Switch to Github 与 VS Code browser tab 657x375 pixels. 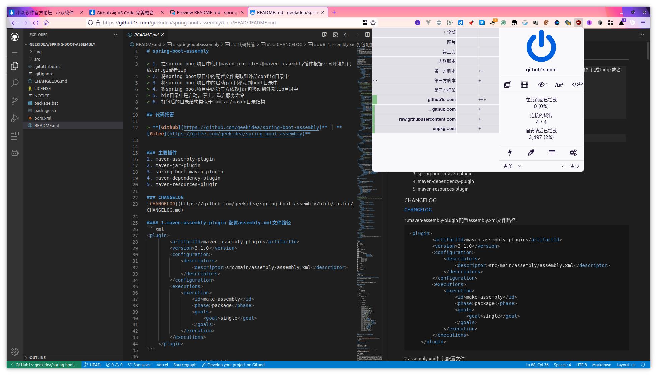(127, 12)
